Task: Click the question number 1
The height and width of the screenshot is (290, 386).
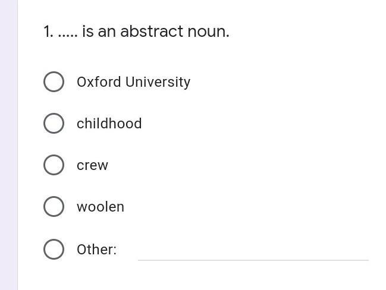Action: 48,31
